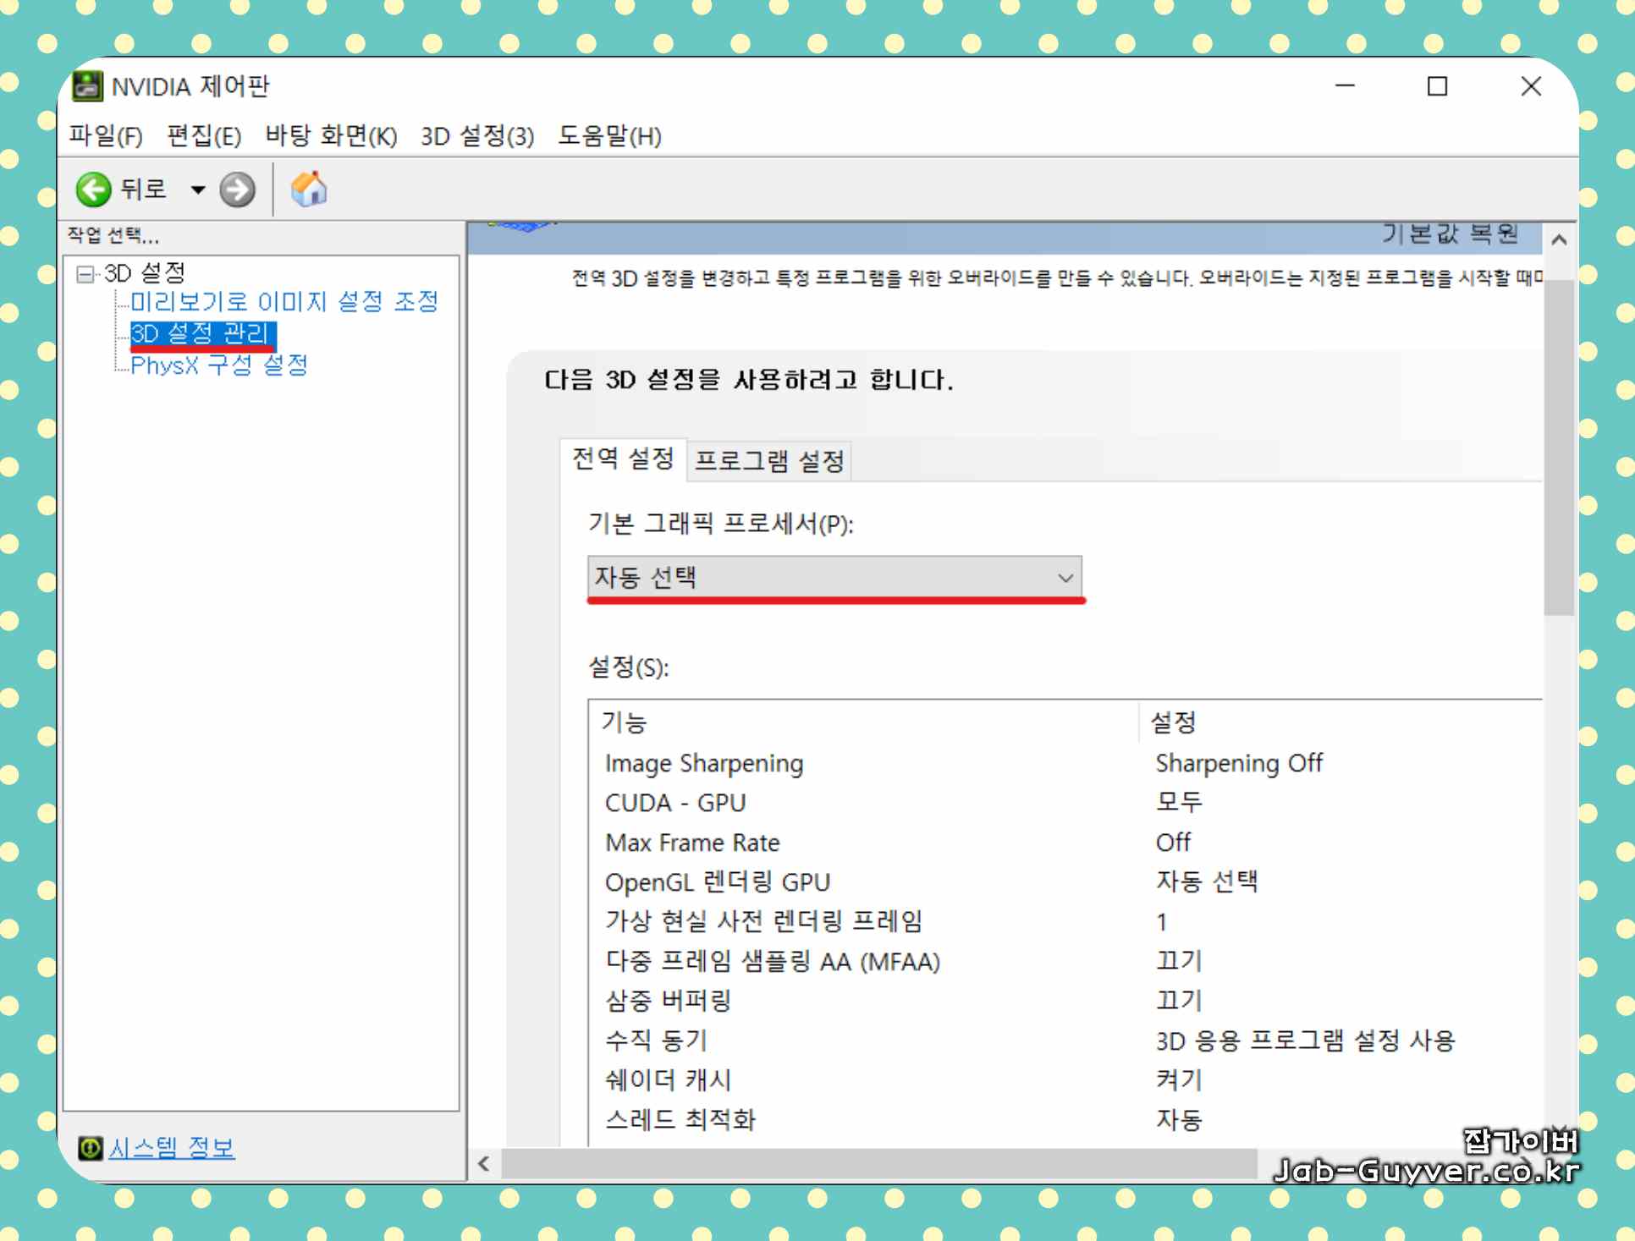This screenshot has height=1241, width=1635.
Task: Select PhysX 구성 설정 in the tree
Action: pyautogui.click(x=219, y=365)
